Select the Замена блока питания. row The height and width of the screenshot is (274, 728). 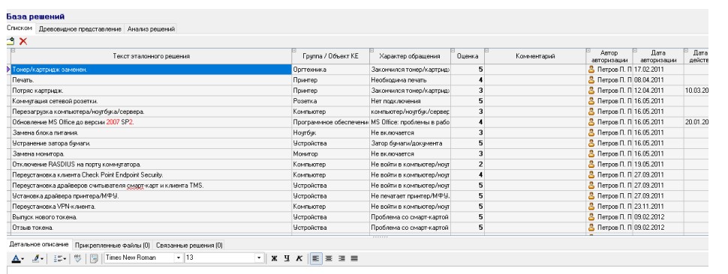[x=151, y=133]
